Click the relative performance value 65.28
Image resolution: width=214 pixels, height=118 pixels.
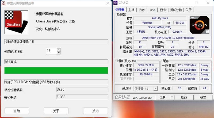point(82,89)
